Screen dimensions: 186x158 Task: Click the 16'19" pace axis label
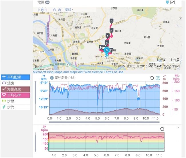click(44, 107)
